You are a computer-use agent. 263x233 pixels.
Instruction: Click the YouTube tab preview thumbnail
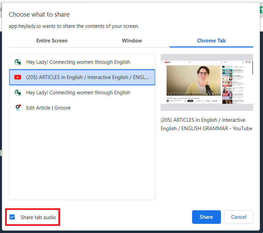207,82
